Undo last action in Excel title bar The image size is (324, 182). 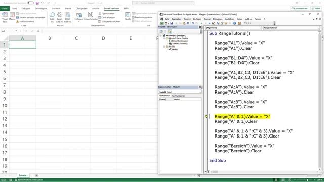(42, 3)
